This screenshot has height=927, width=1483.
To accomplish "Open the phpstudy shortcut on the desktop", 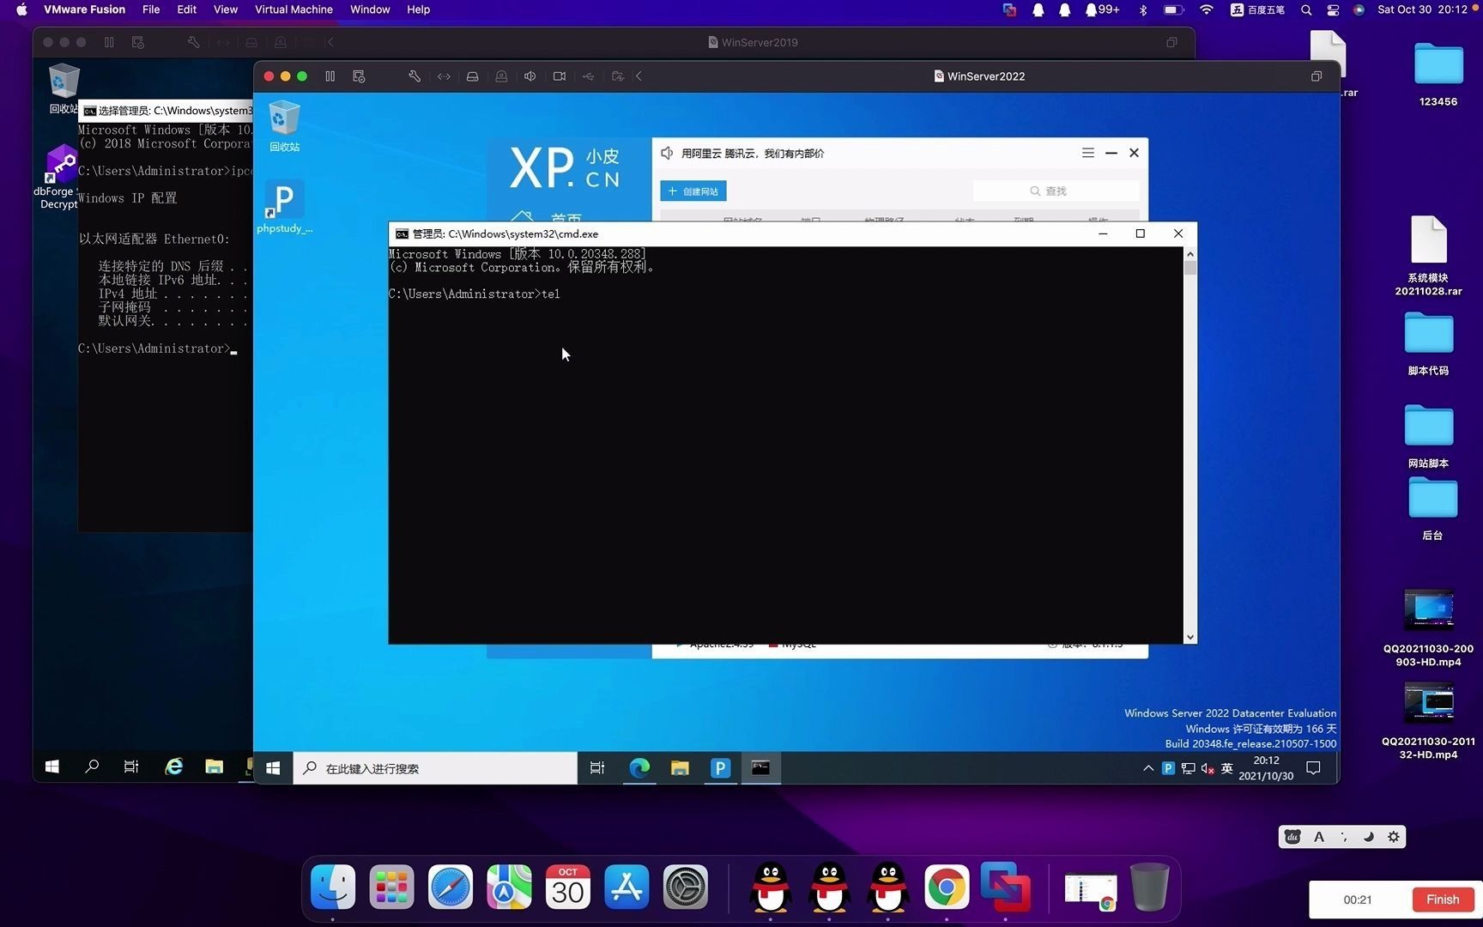I will 284,207.
